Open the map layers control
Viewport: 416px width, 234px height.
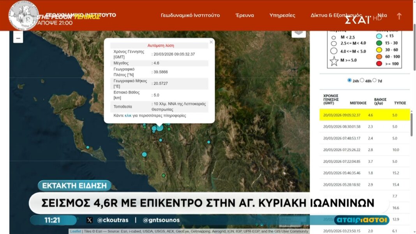(299, 33)
